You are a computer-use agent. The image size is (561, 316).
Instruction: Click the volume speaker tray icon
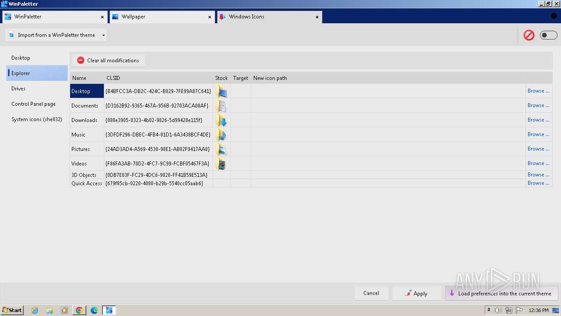click(498, 310)
